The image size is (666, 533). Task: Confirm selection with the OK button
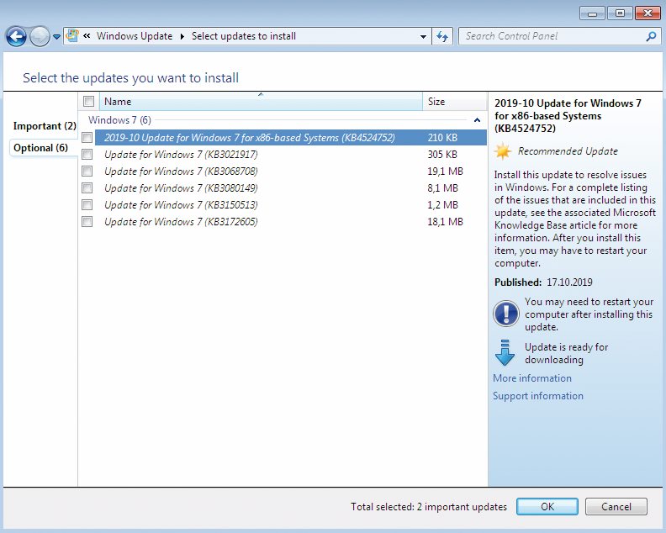pyautogui.click(x=547, y=506)
